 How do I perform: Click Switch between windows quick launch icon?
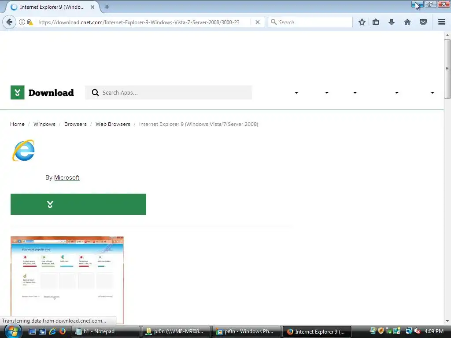point(42,331)
